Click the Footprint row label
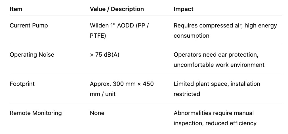This screenshot has height=134, width=288. (x=22, y=84)
